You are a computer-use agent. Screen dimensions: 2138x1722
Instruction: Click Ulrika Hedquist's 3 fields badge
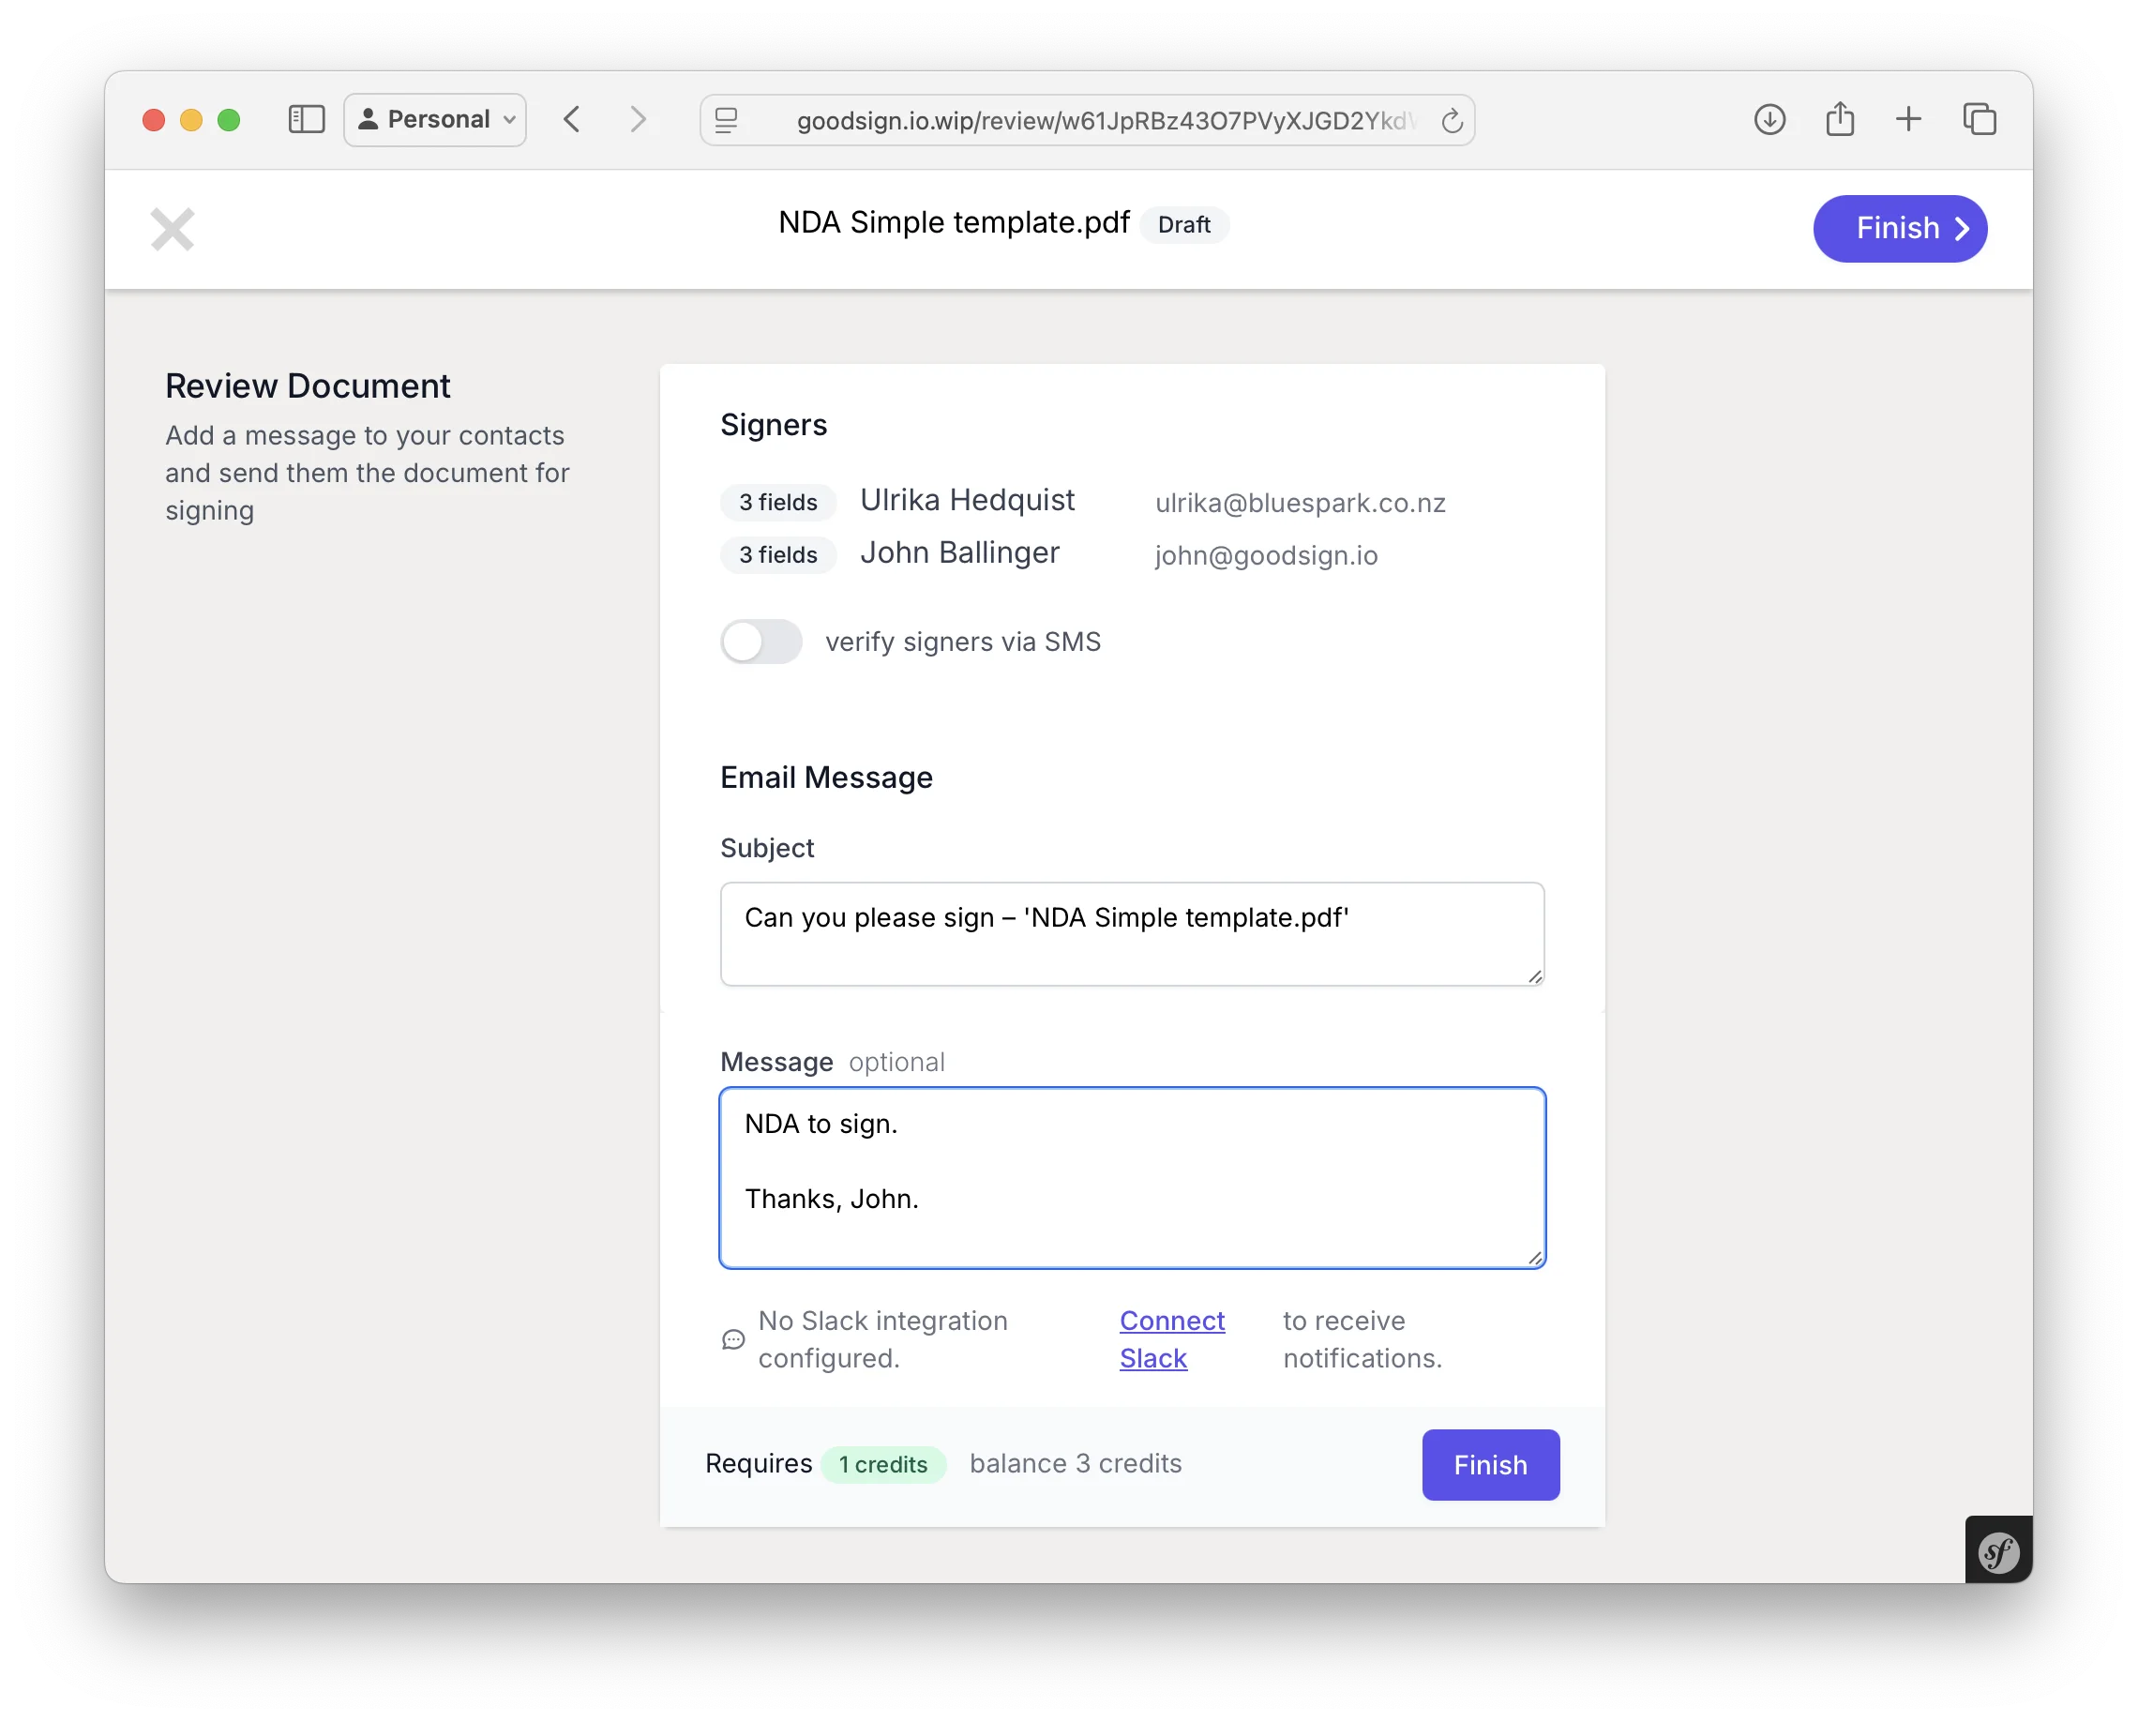click(x=777, y=502)
